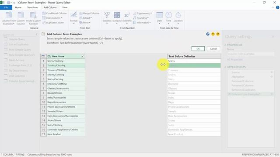Collapse the ribbon with chevron
The height and width of the screenshot is (157, 280).
pyautogui.click(x=273, y=7)
